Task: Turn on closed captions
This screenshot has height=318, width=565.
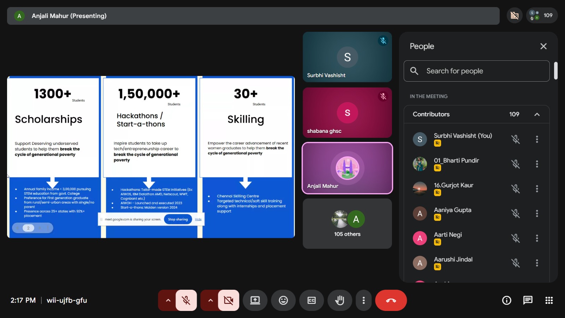Action: point(311,300)
